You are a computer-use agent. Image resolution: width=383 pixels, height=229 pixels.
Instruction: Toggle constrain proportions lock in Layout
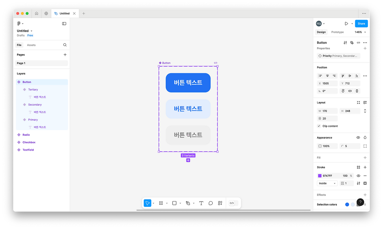(365, 111)
